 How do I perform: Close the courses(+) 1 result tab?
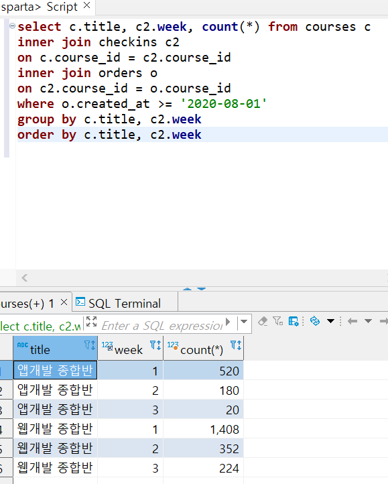(x=64, y=302)
